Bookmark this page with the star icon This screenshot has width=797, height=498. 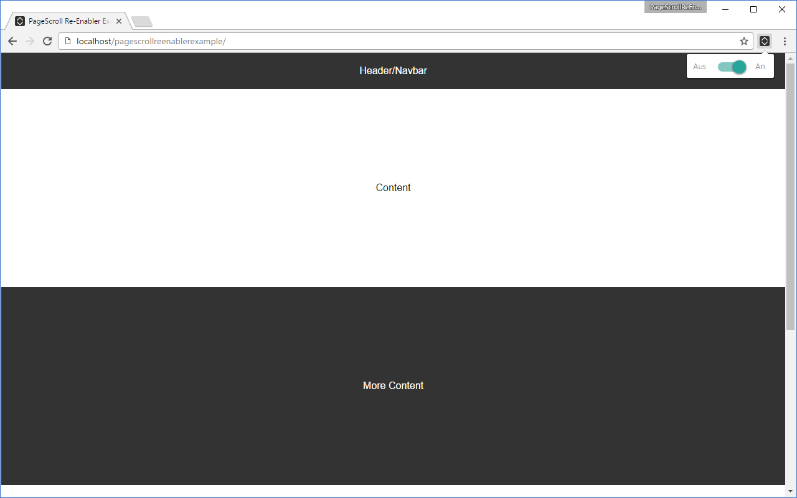[x=744, y=41]
